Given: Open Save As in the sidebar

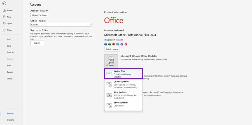Looking at the screenshot, I should pyautogui.click(x=10, y=53).
